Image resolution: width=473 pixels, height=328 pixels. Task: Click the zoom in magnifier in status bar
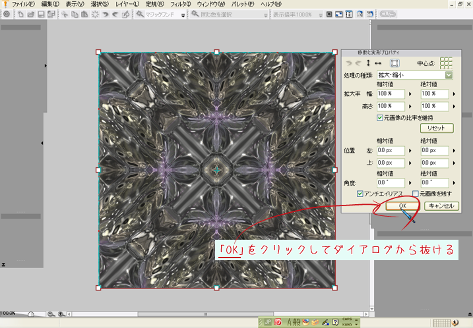pos(61,314)
